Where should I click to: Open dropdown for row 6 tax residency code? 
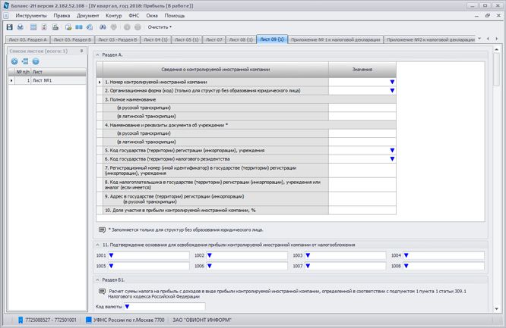point(392,159)
